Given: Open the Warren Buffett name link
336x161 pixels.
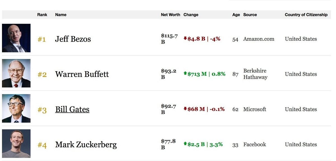Looking at the screenshot, I should pyautogui.click(x=82, y=74).
